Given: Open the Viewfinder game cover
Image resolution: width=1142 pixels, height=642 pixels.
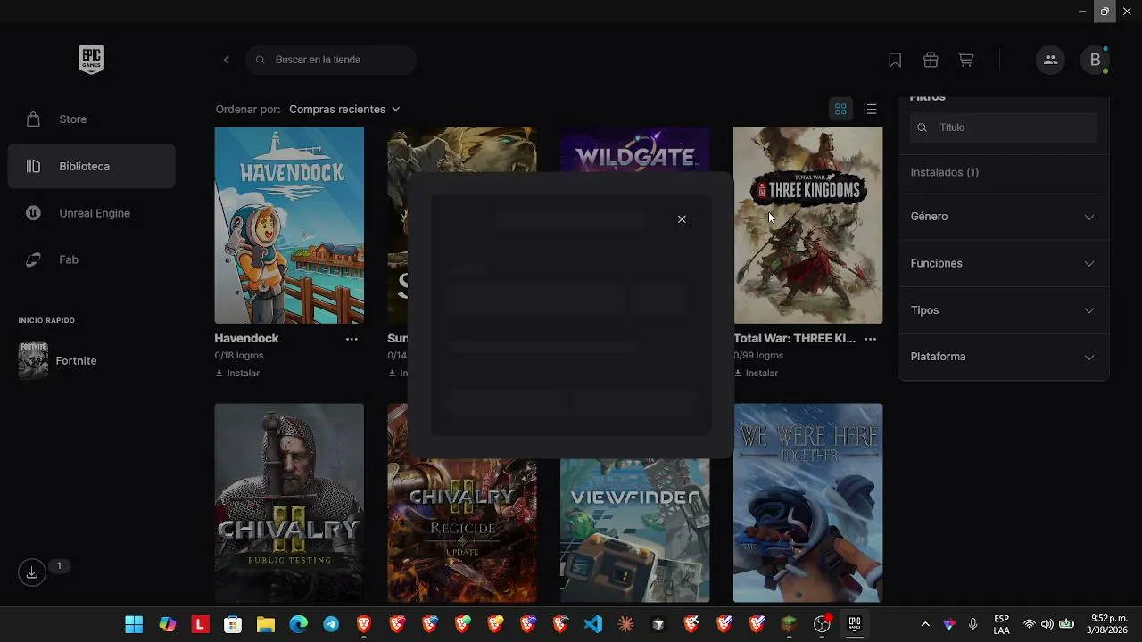Looking at the screenshot, I should point(635,531).
